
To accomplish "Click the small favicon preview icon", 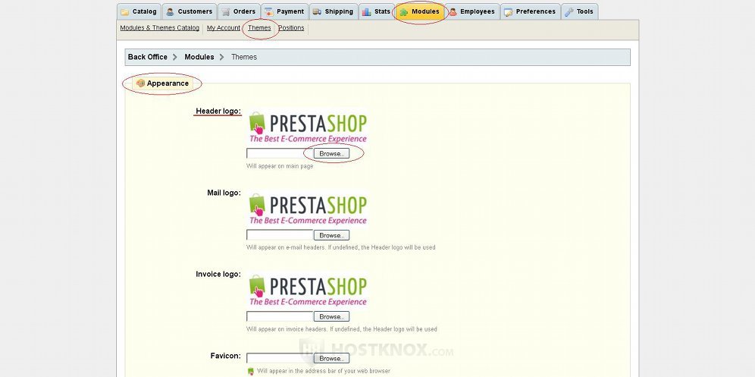I will (250, 371).
